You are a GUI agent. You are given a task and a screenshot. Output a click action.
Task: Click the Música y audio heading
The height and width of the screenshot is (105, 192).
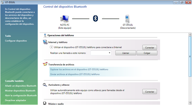[56, 104]
